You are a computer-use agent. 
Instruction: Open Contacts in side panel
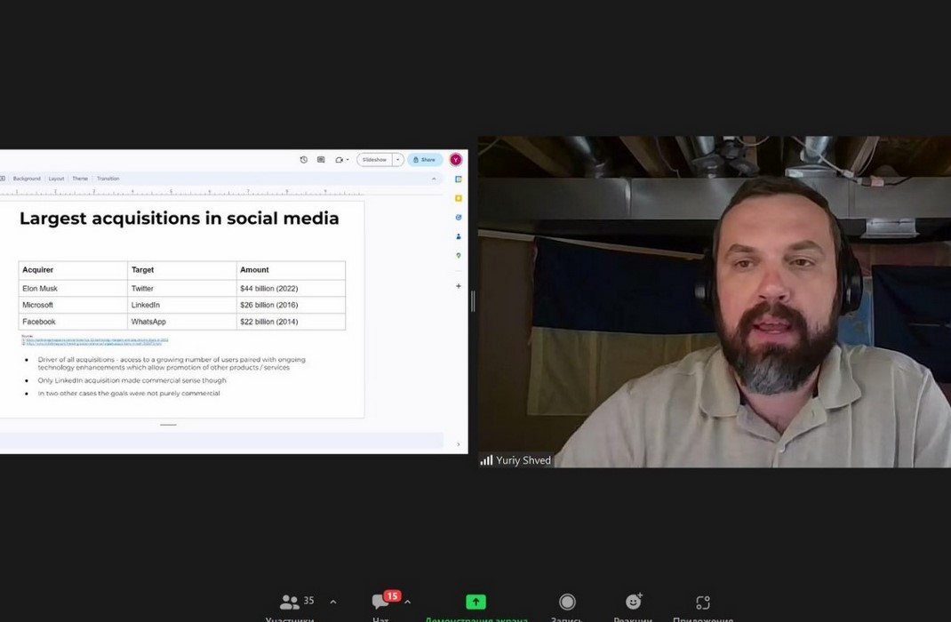tap(459, 236)
